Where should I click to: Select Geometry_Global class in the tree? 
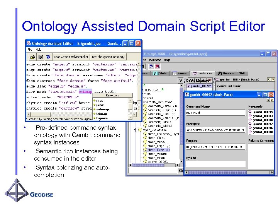click(x=158, y=126)
